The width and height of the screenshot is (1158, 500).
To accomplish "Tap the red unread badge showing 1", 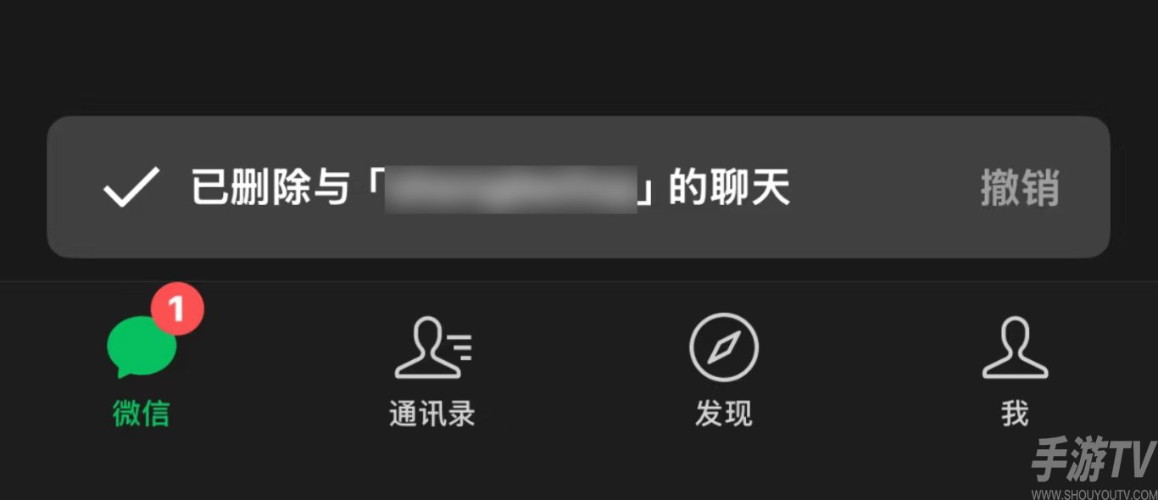I will (x=177, y=309).
